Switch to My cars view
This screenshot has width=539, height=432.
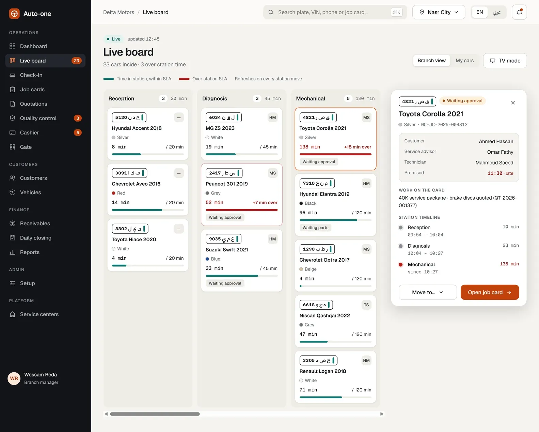[x=464, y=61]
